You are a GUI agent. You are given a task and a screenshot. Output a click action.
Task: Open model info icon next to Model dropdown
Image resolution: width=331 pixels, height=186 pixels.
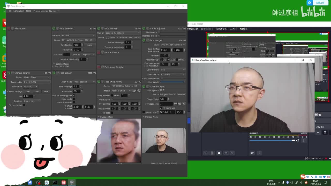[x=139, y=91]
